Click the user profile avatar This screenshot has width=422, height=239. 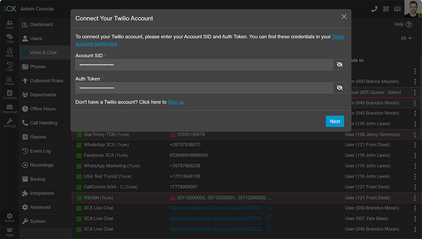pos(413,9)
